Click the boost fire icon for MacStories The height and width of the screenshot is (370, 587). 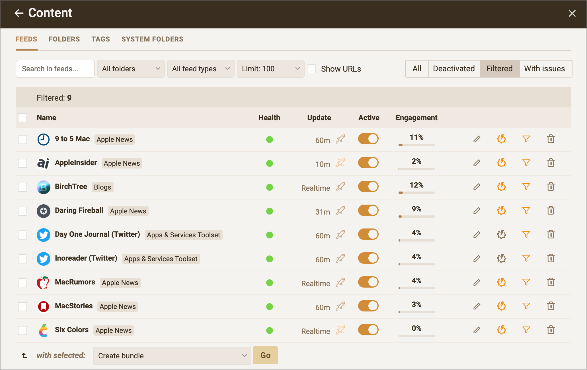click(x=502, y=306)
